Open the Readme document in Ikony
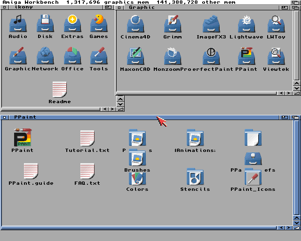This screenshot has height=241, width=301. pyautogui.click(x=59, y=90)
